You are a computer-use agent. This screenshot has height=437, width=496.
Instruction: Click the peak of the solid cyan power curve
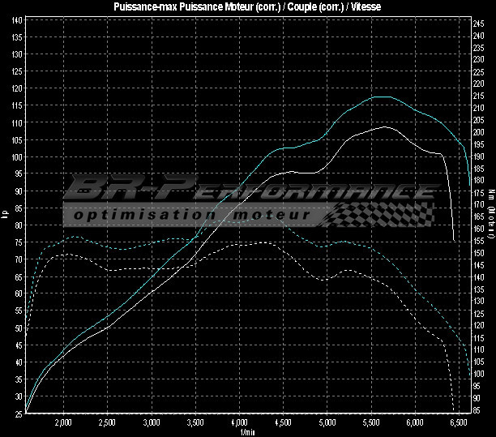381,96
